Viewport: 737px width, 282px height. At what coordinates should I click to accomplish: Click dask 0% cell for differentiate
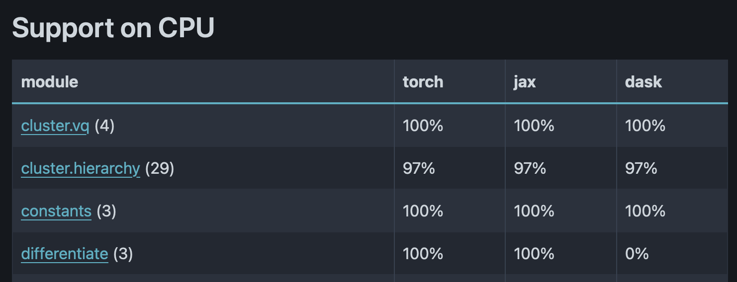[637, 254]
